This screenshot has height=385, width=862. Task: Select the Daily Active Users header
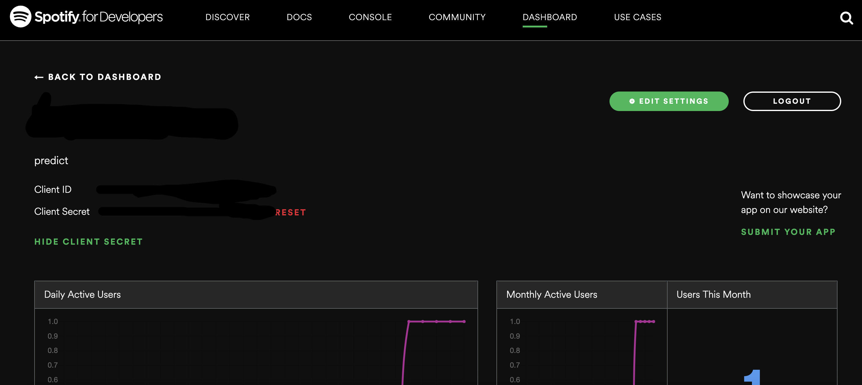click(x=256, y=294)
